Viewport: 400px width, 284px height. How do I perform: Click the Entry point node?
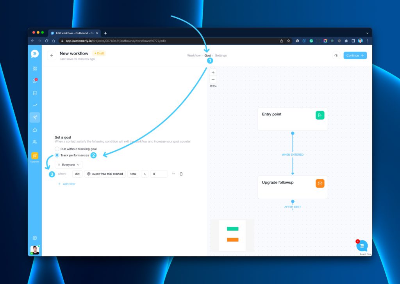pos(293,119)
